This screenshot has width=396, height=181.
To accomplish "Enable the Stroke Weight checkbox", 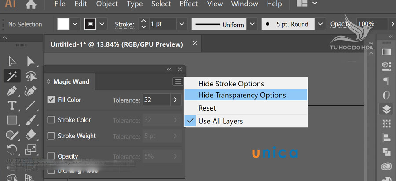I will tap(51, 136).
